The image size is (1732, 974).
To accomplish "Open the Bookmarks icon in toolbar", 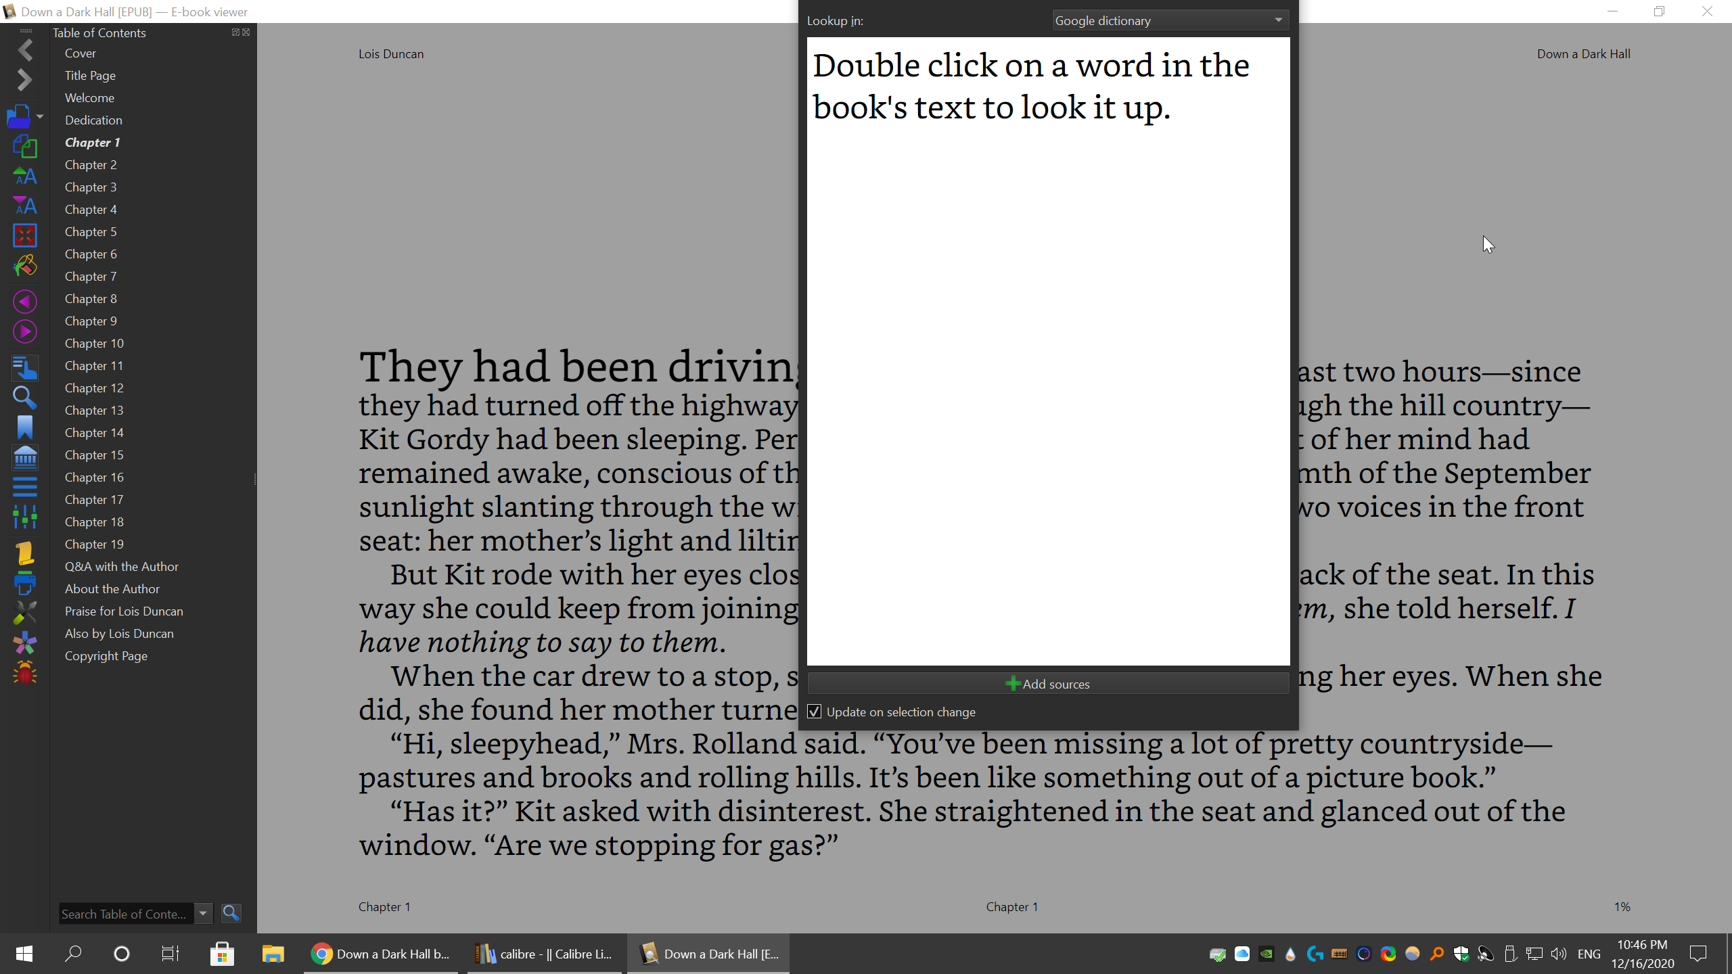I will pyautogui.click(x=25, y=427).
